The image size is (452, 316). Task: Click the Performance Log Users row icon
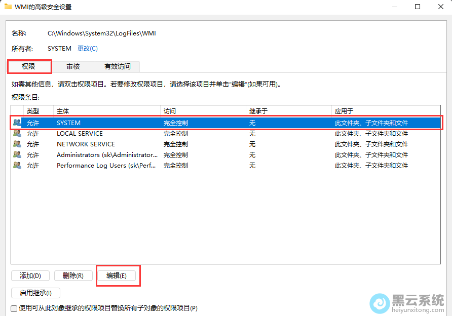click(x=17, y=166)
